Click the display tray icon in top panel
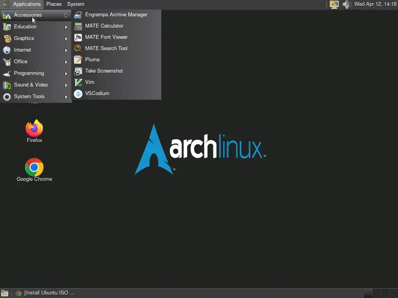398x298 pixels. tap(334, 4)
